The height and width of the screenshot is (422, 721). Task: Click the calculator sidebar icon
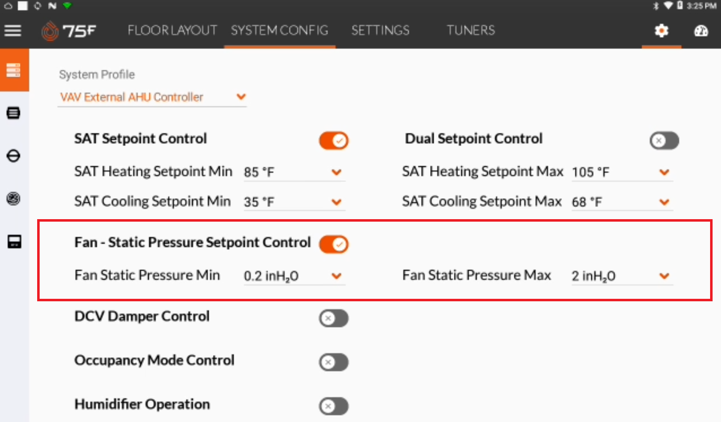14,242
